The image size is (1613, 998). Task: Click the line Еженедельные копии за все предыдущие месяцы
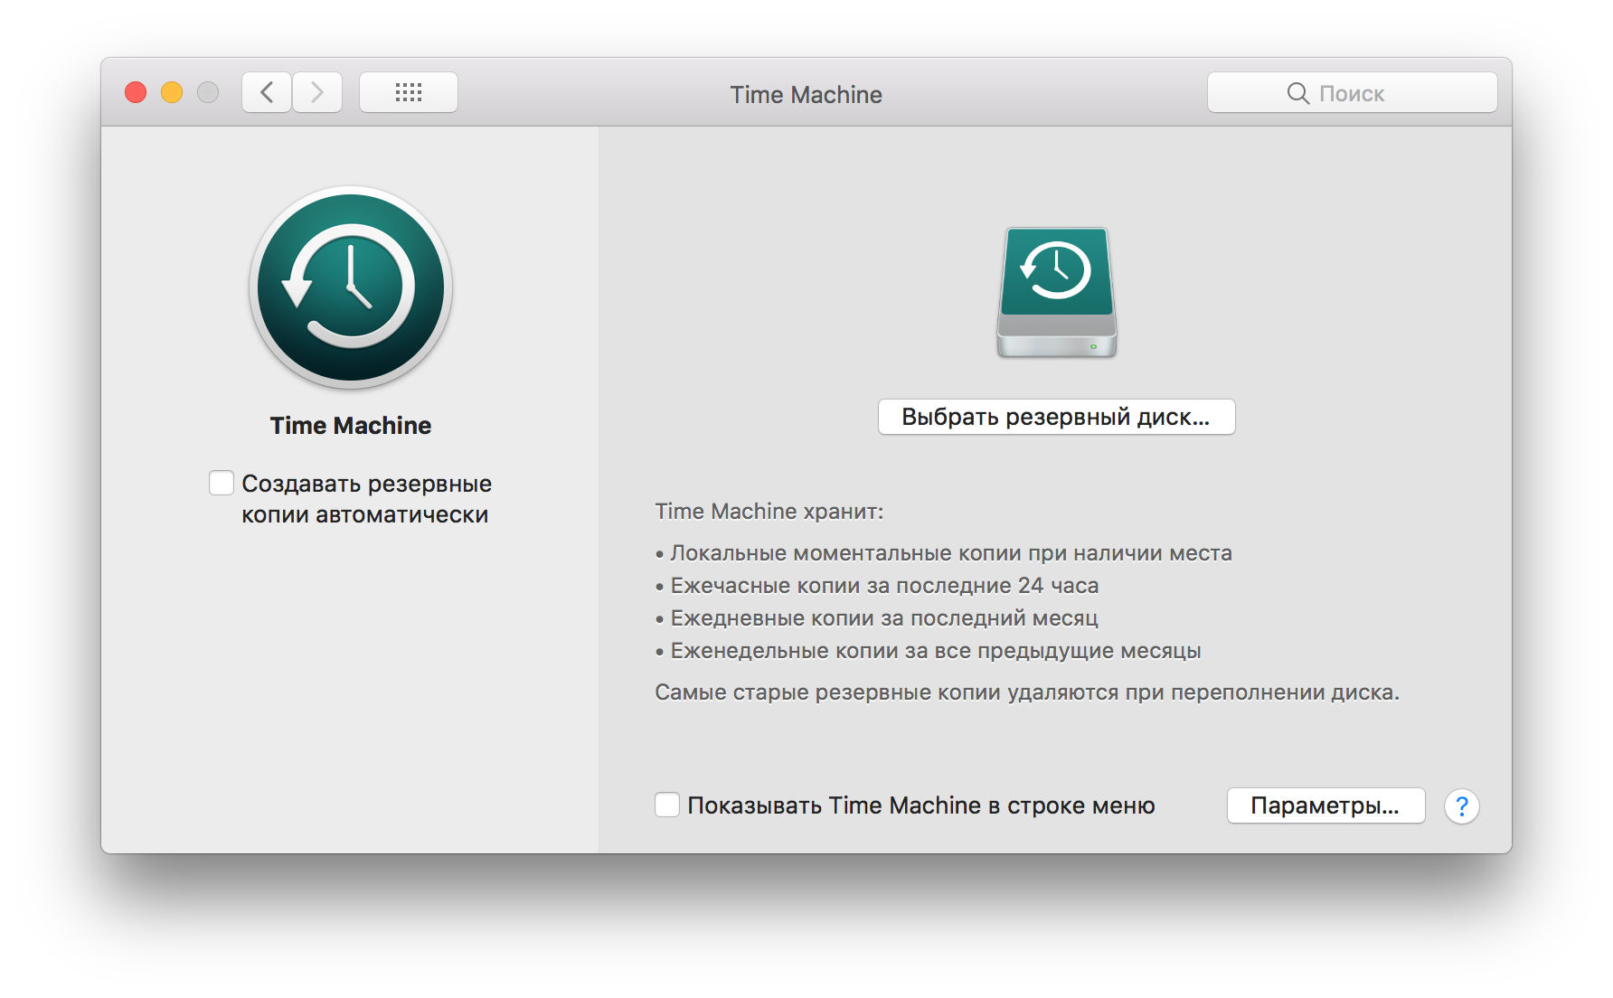pos(928,651)
